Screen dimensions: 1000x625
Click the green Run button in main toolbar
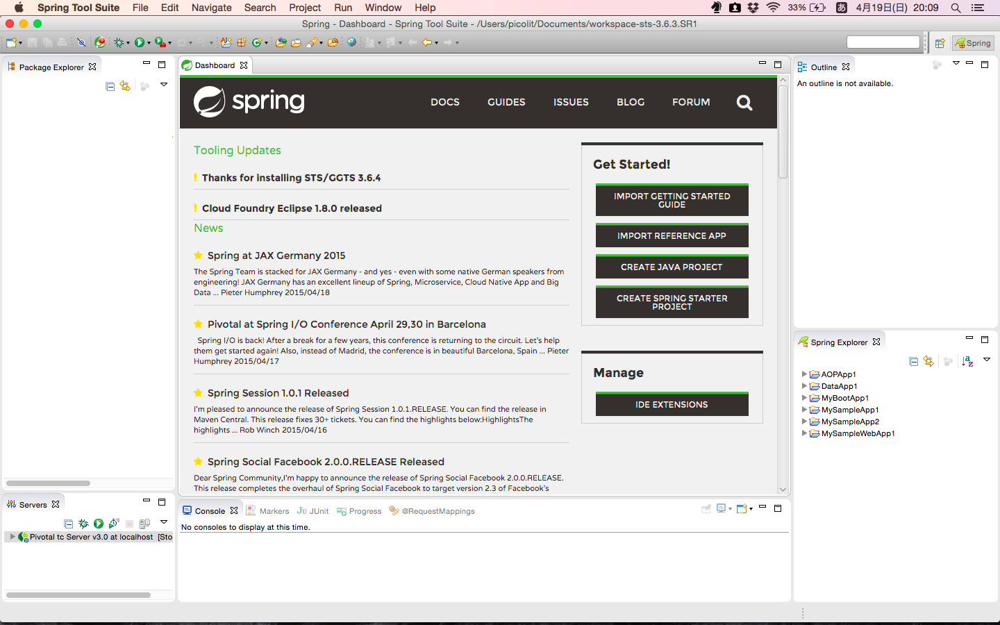tap(140, 43)
